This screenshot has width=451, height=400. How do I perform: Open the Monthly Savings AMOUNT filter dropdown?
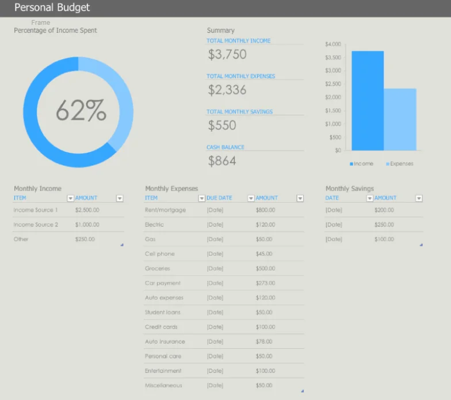pos(419,198)
